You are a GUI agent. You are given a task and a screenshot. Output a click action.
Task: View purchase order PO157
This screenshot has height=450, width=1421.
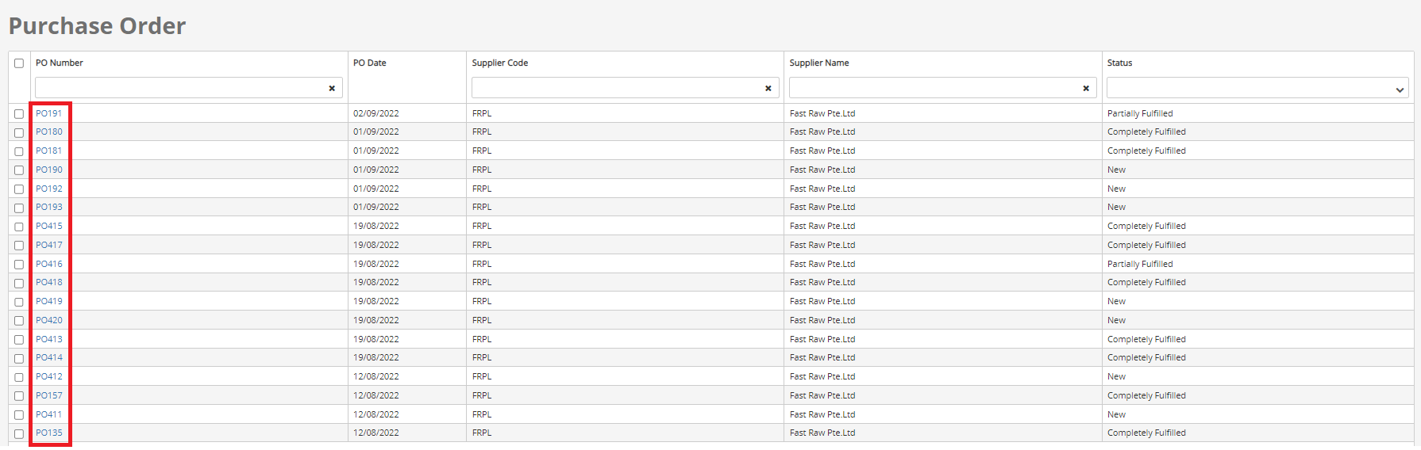coord(48,395)
